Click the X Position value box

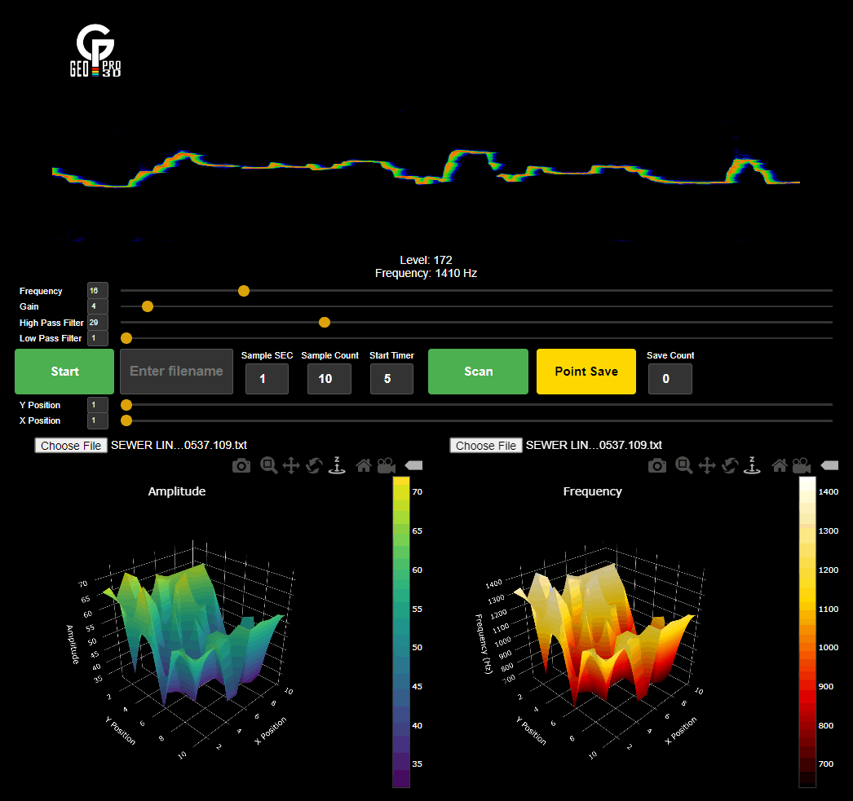coord(98,420)
